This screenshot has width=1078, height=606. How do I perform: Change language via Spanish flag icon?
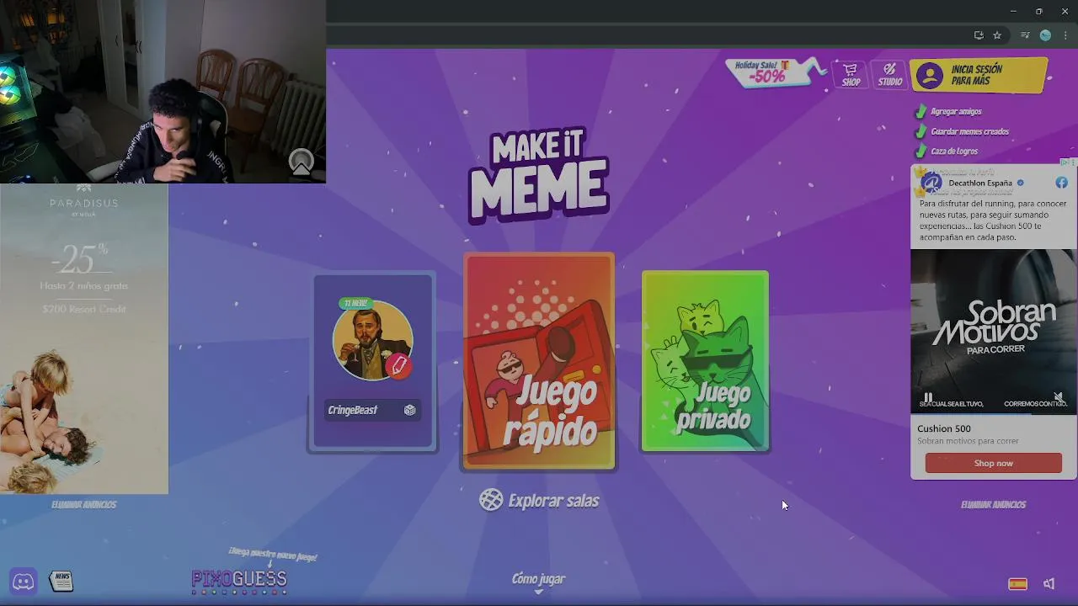pos(1017,584)
